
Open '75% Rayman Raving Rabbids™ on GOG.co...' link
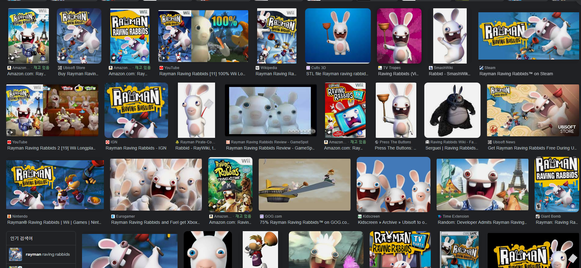point(304,222)
